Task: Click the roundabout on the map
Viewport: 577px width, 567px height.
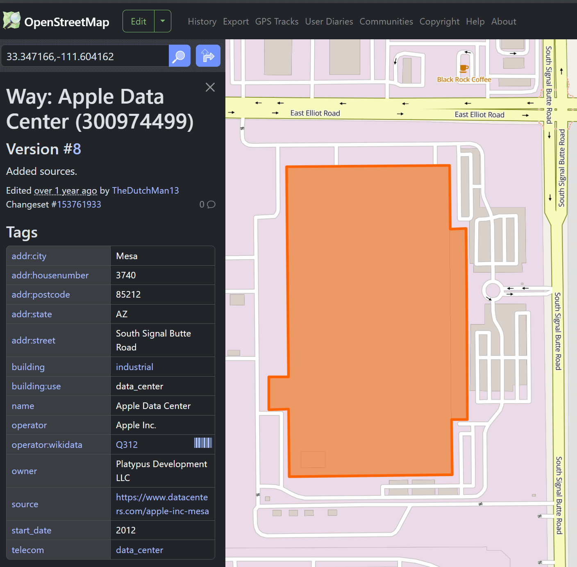Action: pos(493,290)
